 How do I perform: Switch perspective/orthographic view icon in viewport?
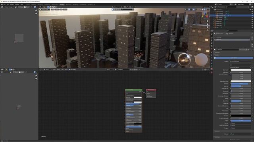(x=208, y=30)
